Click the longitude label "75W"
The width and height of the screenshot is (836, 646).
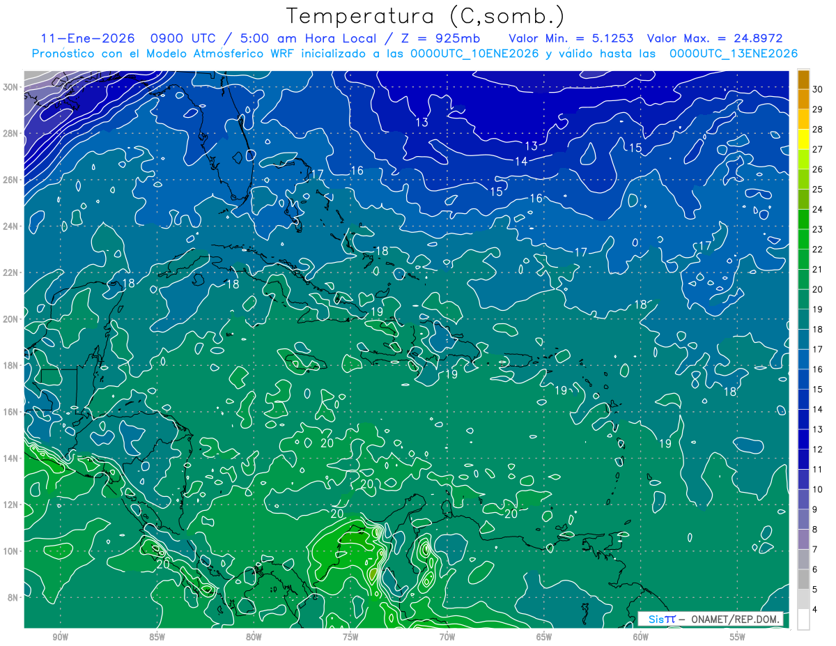pos(350,637)
